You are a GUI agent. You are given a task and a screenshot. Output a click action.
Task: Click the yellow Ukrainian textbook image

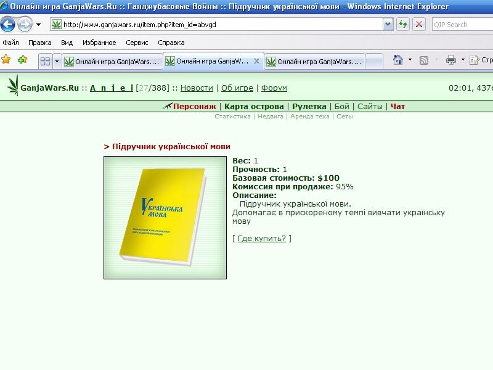pyautogui.click(x=165, y=218)
